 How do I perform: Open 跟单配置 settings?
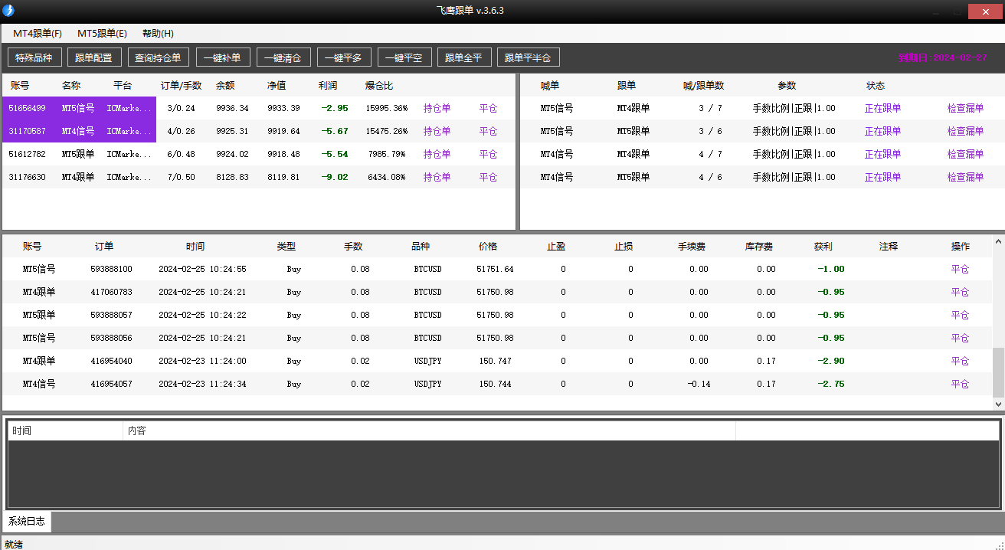click(96, 57)
